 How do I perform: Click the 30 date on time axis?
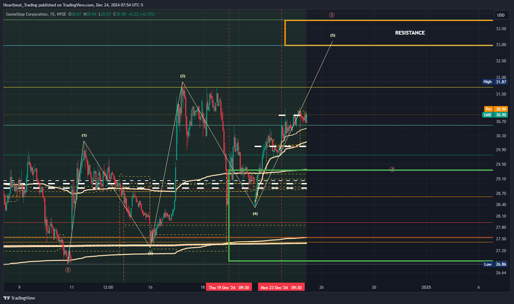click(374, 287)
